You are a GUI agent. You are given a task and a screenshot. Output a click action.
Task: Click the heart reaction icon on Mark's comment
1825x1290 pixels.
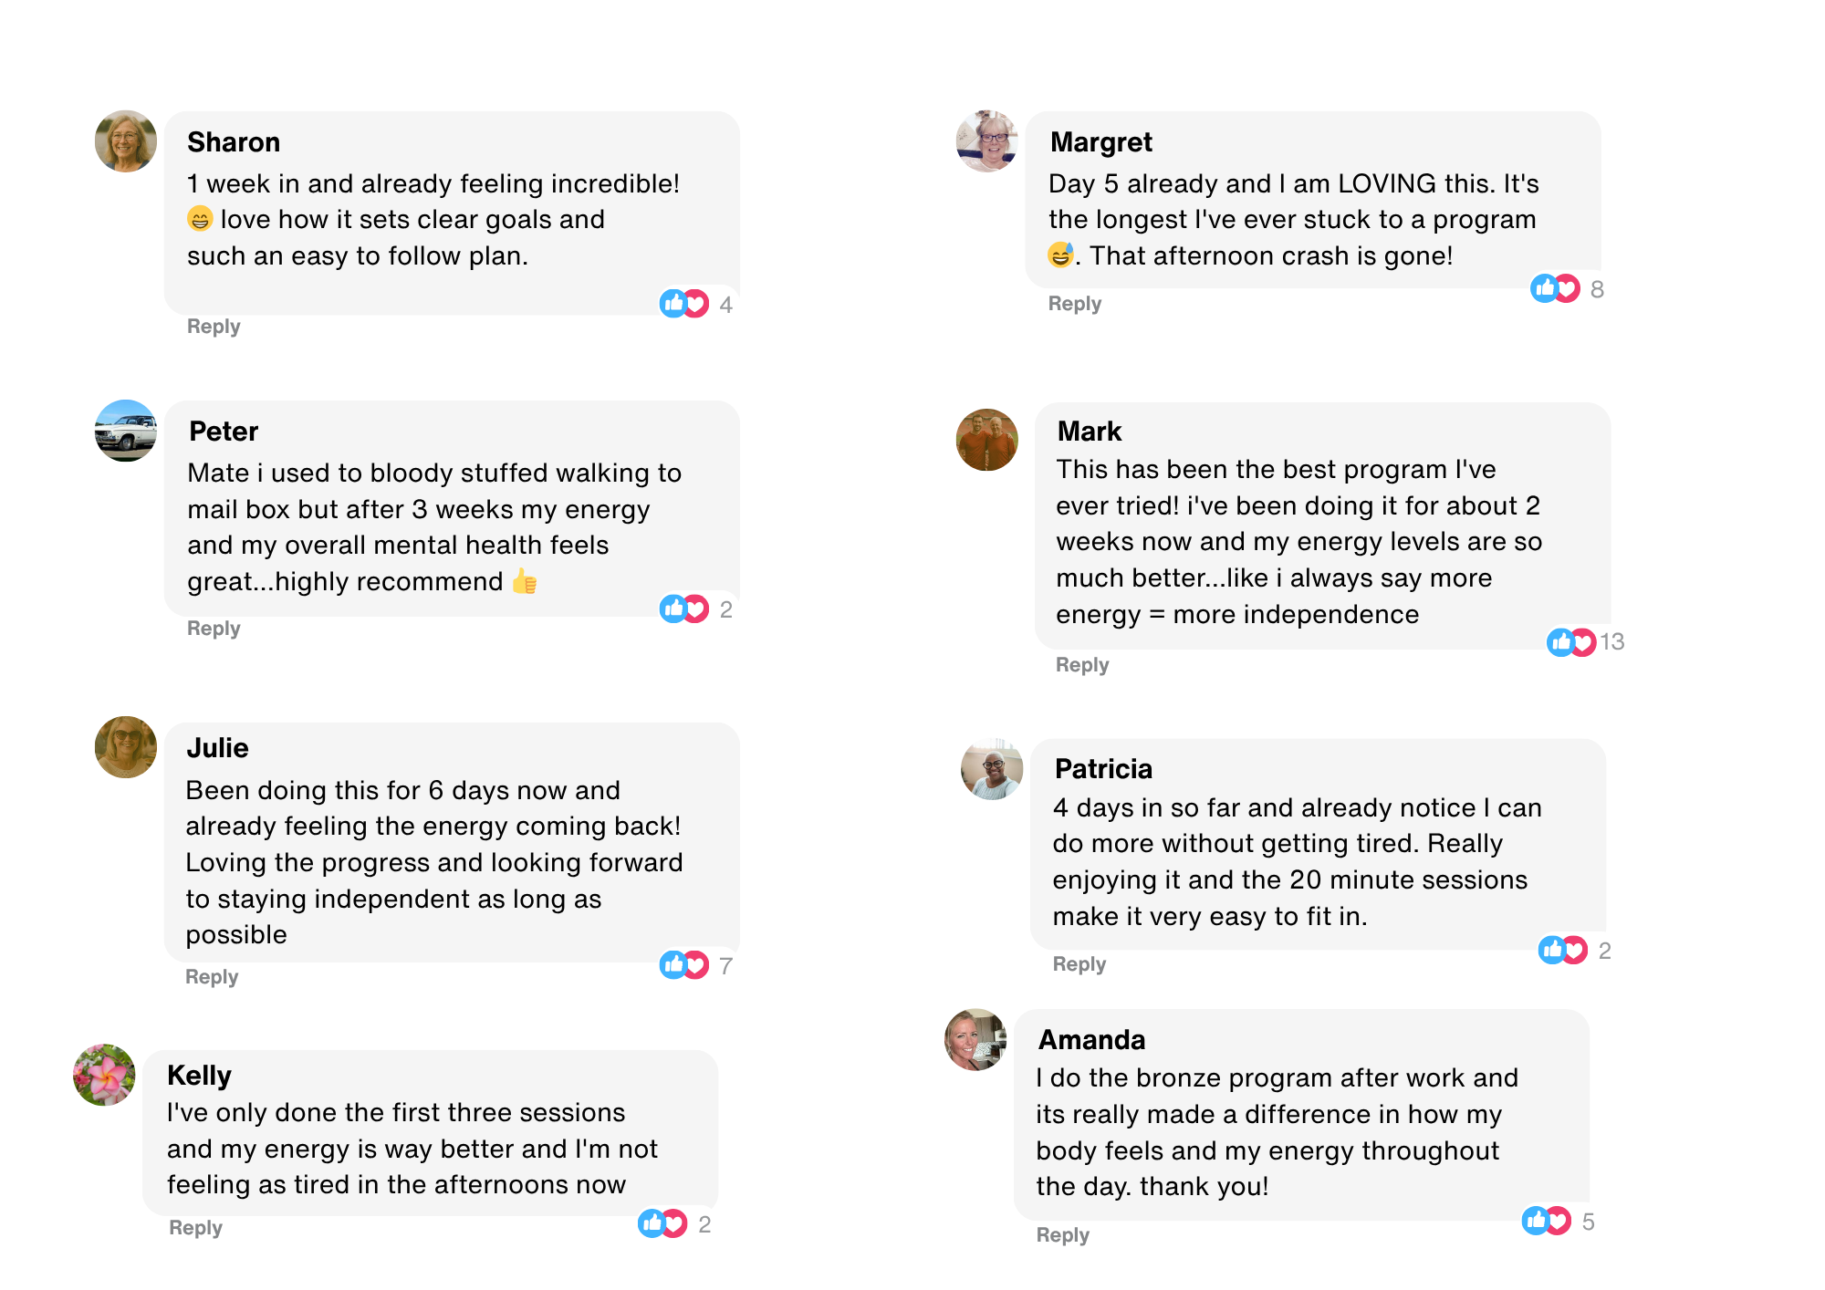click(1583, 642)
